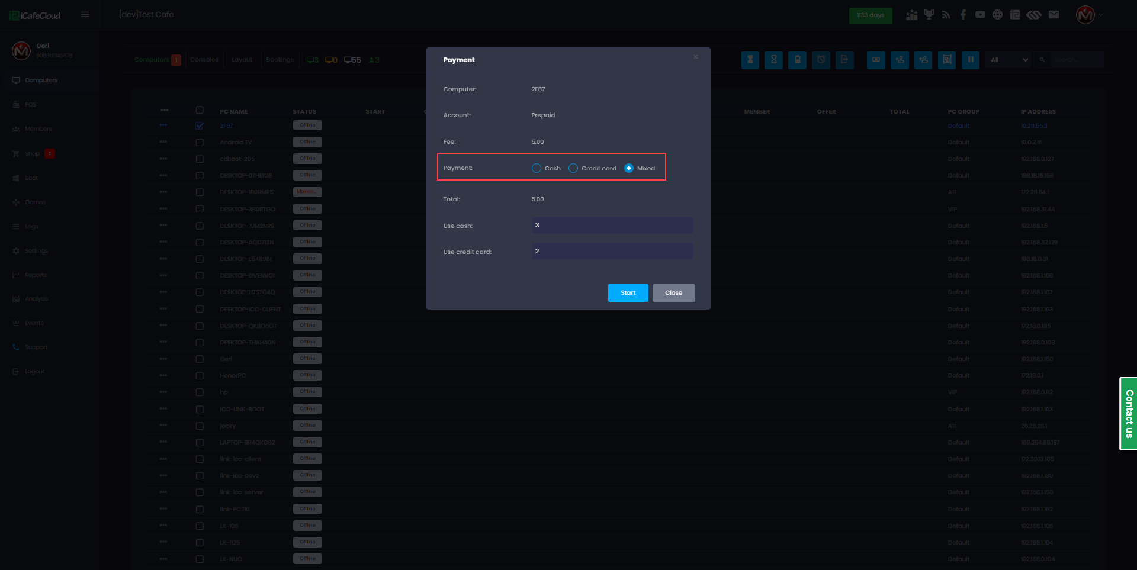Click the Facebook icon in header
Viewport: 1137px width, 570px height.
[x=963, y=15]
